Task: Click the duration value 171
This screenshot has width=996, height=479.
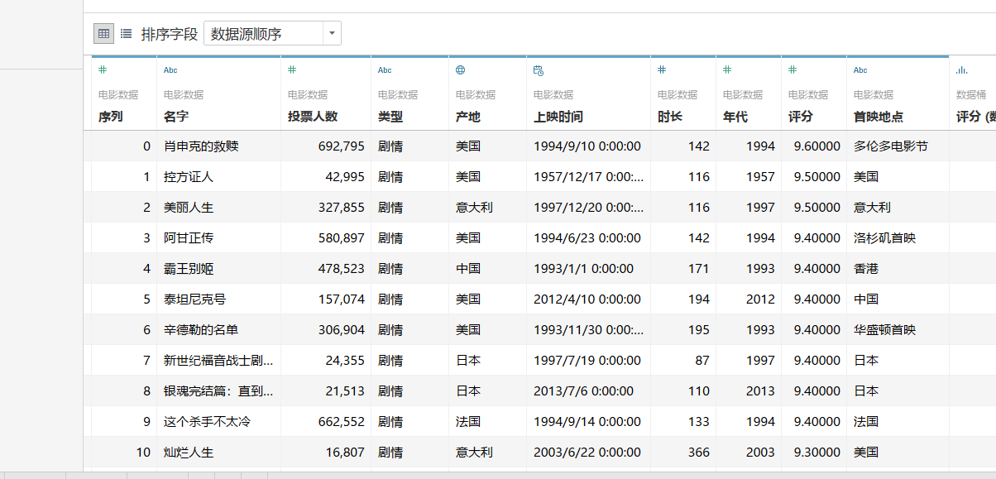Action: tap(698, 268)
